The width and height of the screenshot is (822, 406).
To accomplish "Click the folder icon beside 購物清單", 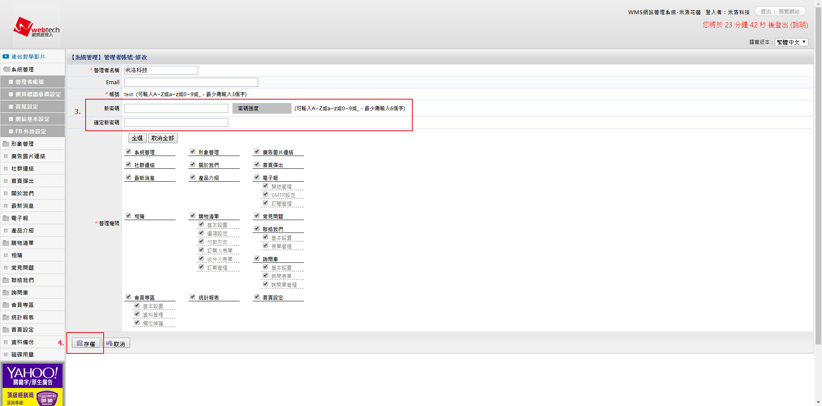I will pos(6,243).
